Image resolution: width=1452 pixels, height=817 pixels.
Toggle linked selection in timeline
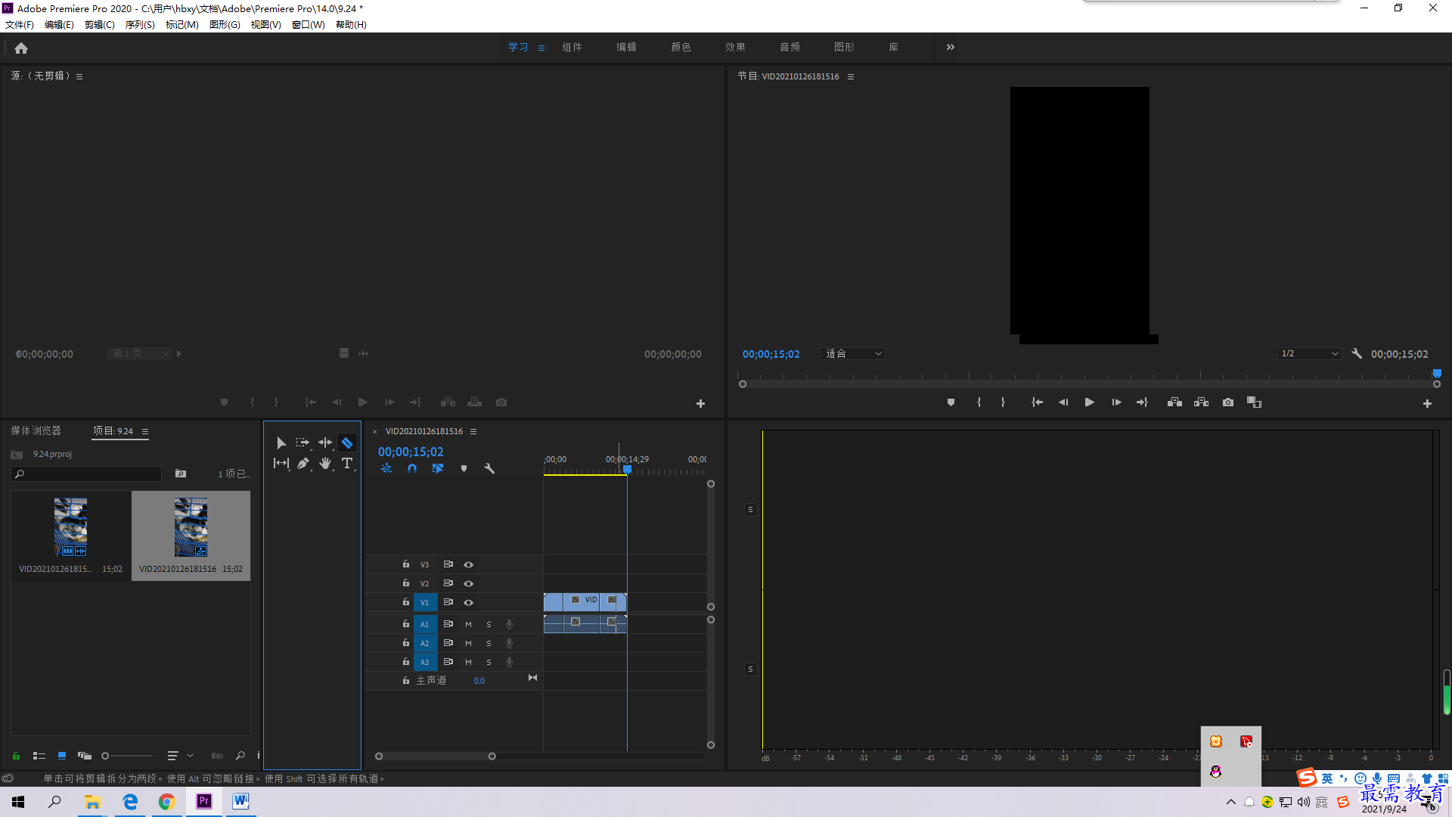[x=437, y=468]
